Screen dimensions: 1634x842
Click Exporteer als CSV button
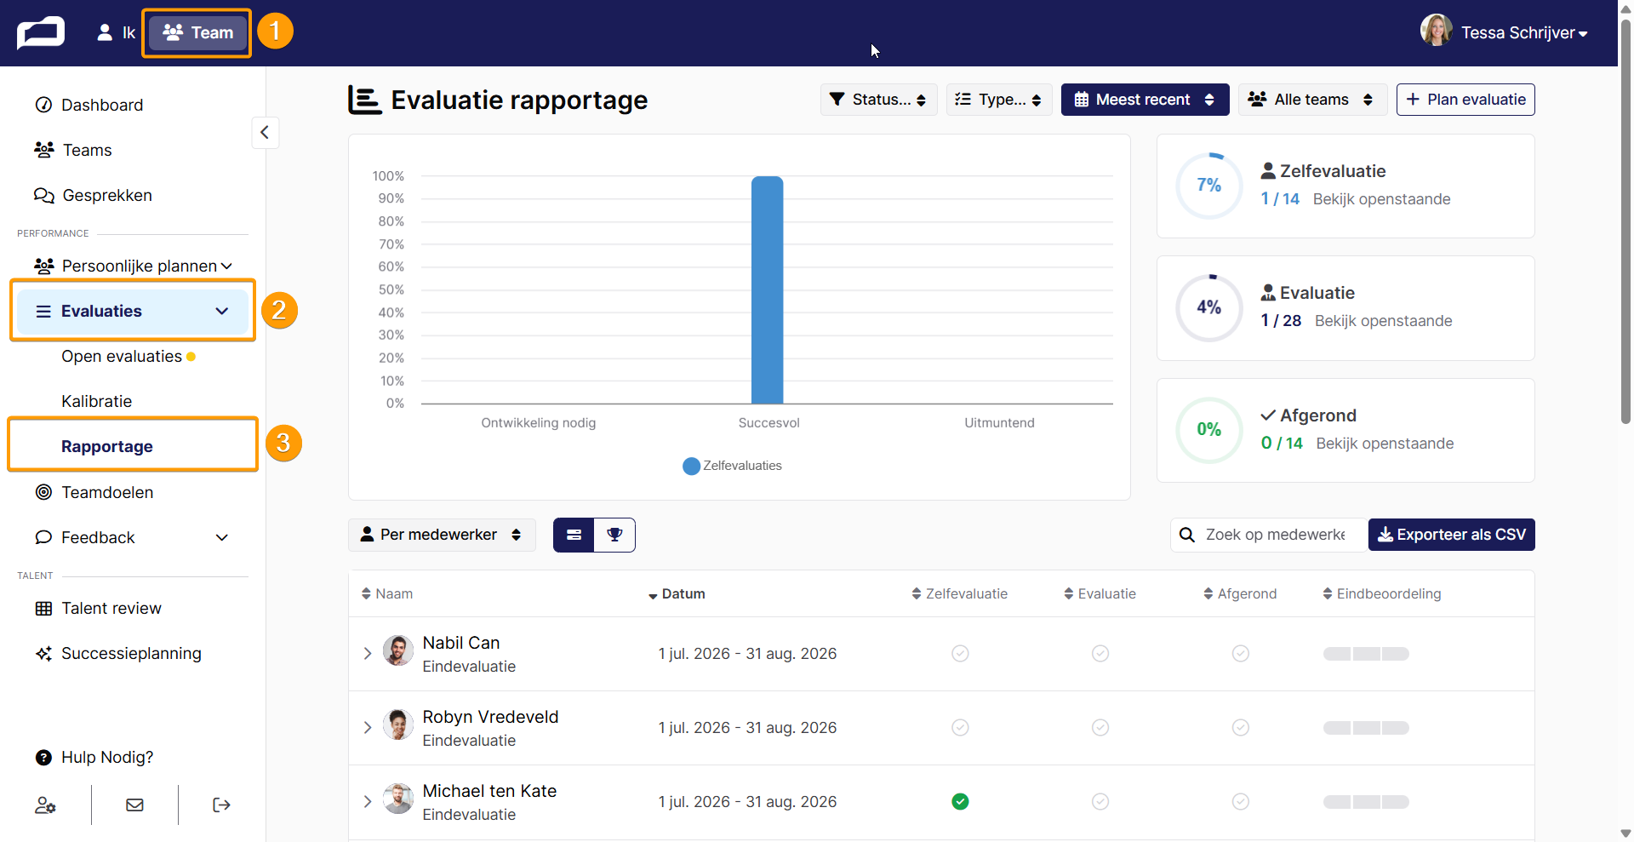(x=1452, y=535)
